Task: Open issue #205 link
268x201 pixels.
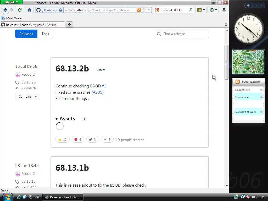Action: [98, 92]
